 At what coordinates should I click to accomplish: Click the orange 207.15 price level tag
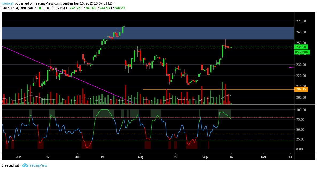(301, 89)
